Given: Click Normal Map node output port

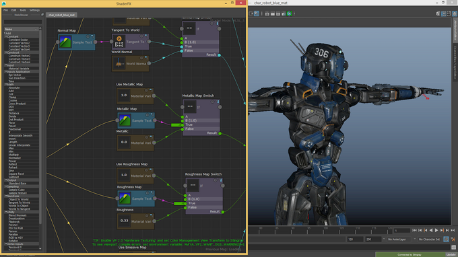Looking at the screenshot, I should 95,42.
